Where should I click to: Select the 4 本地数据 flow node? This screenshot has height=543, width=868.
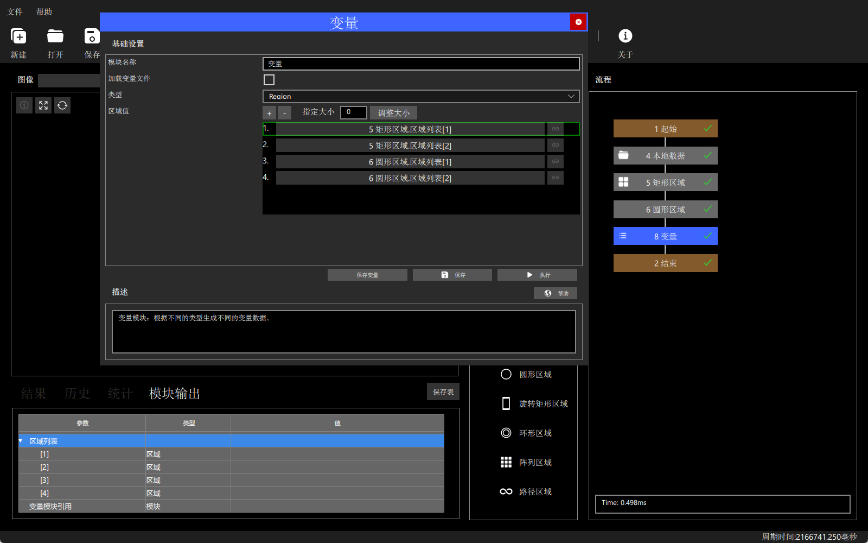click(666, 155)
